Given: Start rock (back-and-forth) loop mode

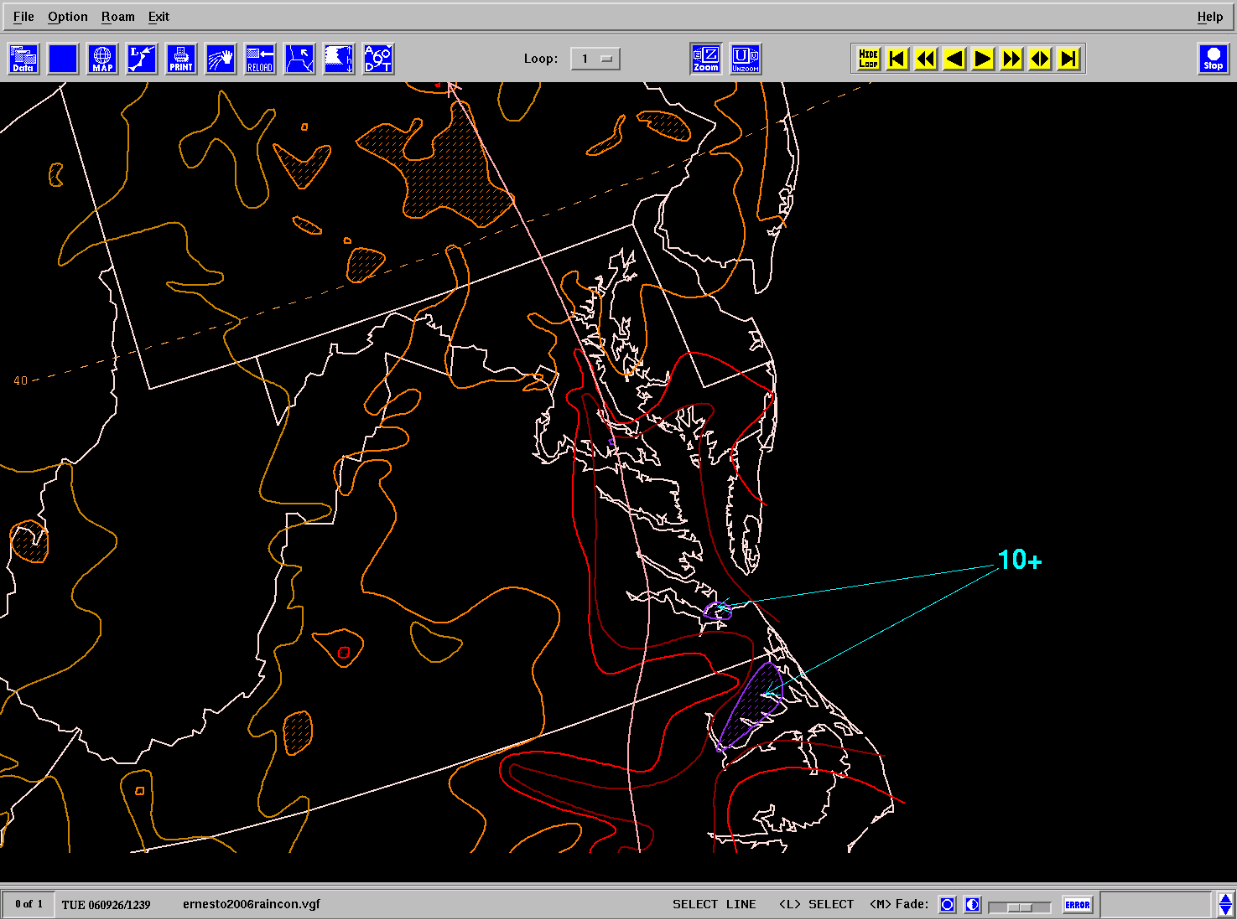Looking at the screenshot, I should [1040, 59].
